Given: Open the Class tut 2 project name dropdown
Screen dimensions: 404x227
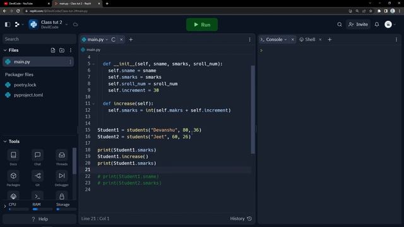Looking at the screenshot, I should [66, 25].
